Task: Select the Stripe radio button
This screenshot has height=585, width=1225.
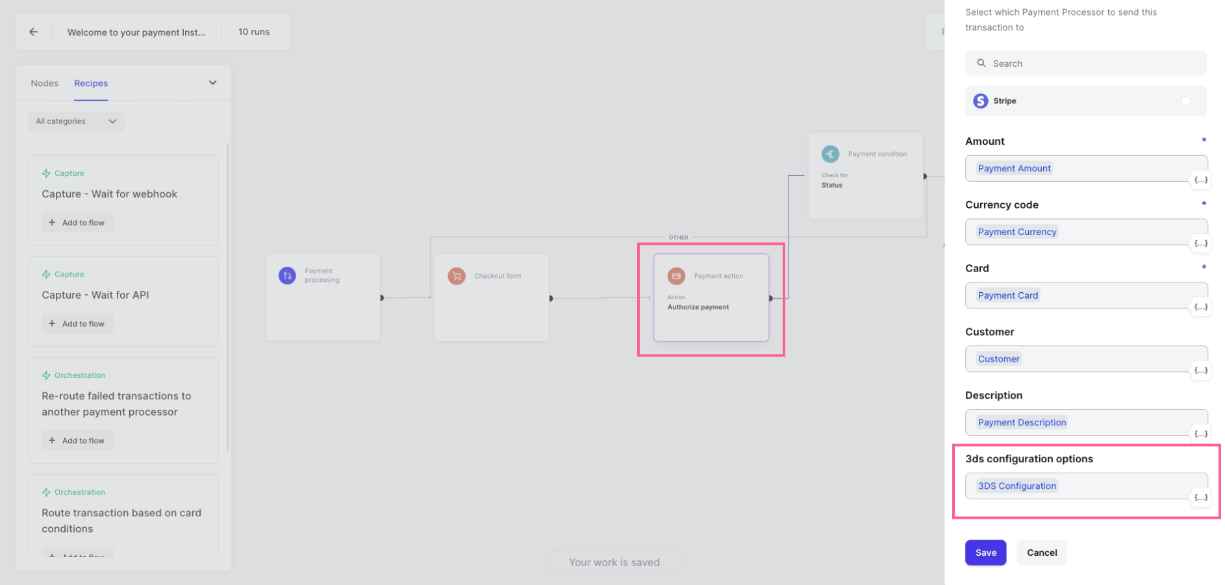Action: pos(1185,101)
